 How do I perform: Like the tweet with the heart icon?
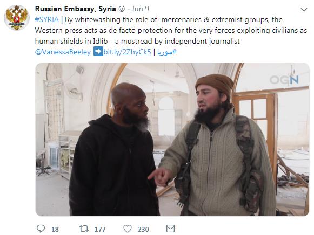tap(128, 229)
